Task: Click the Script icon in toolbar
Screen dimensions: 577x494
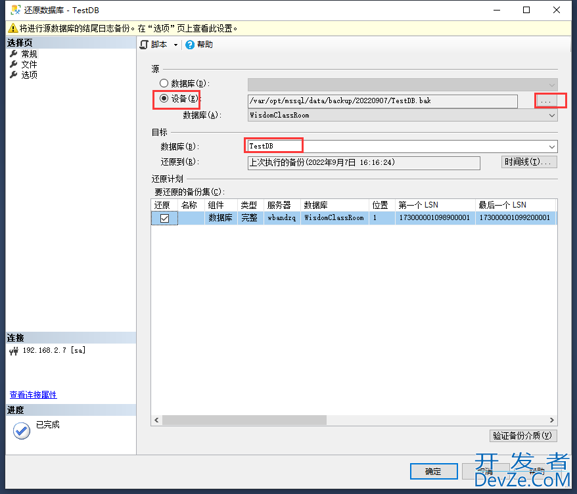Action: point(145,45)
